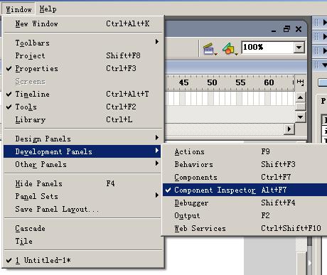Click the timeline scroll up arrow
The height and width of the screenshot is (275, 327).
pos(300,97)
